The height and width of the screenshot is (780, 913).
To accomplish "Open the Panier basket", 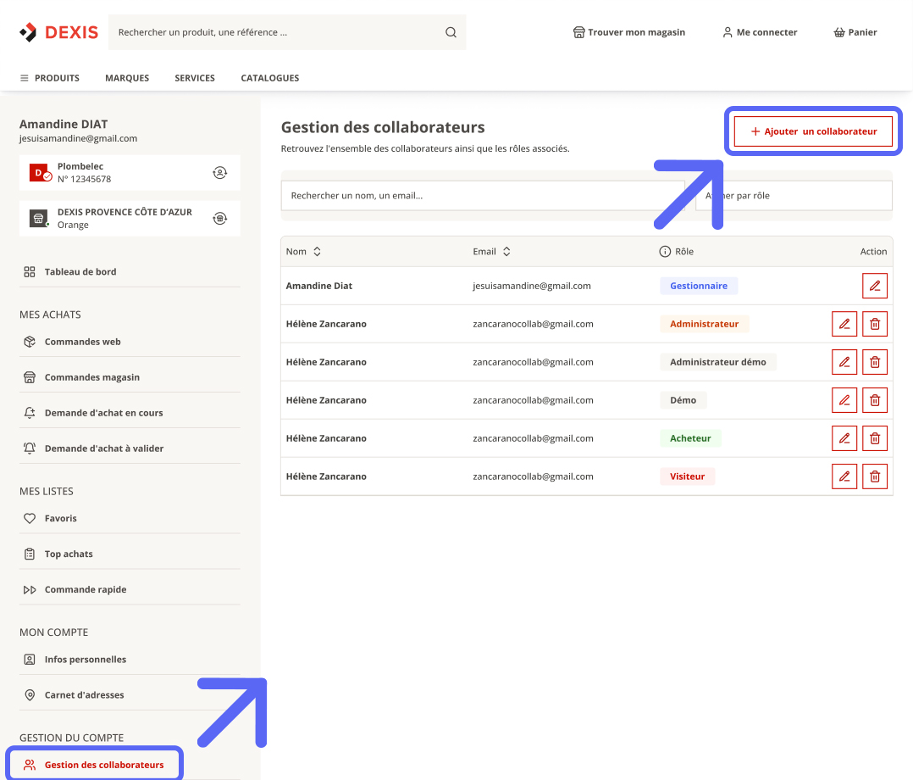I will pos(855,32).
